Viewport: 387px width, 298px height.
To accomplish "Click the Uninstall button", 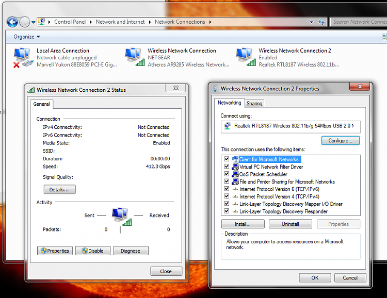I will [290, 224].
